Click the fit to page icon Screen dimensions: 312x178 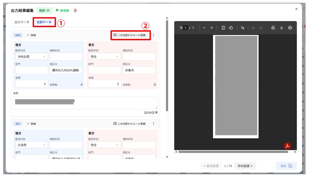223,28
